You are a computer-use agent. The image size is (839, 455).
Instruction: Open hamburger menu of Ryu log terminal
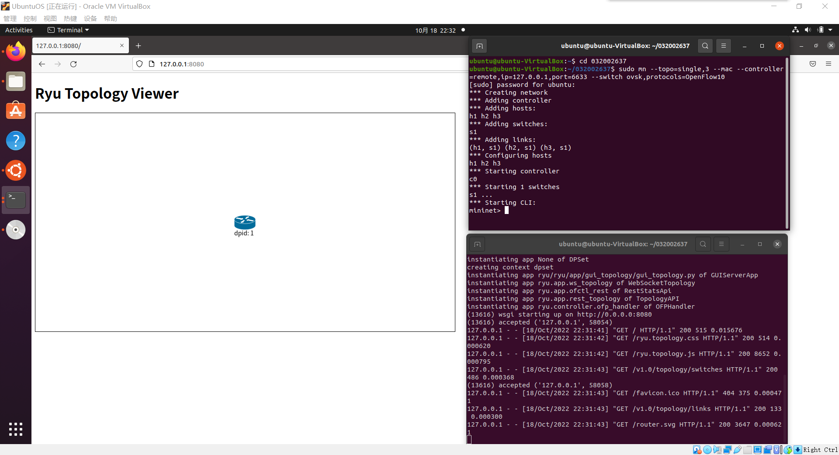721,244
